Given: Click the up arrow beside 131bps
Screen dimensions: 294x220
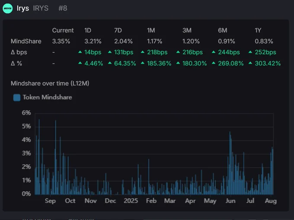Looking at the screenshot, I should [x=110, y=52].
